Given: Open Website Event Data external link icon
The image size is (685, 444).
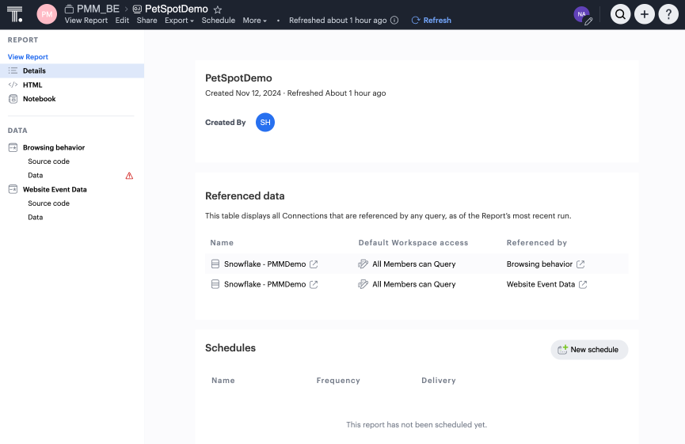Looking at the screenshot, I should (583, 284).
